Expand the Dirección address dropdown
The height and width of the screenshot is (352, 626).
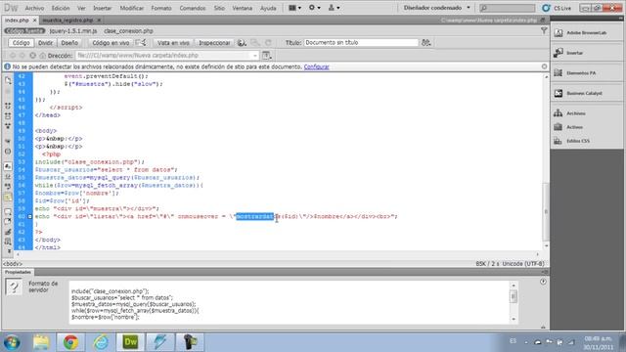tap(254, 56)
